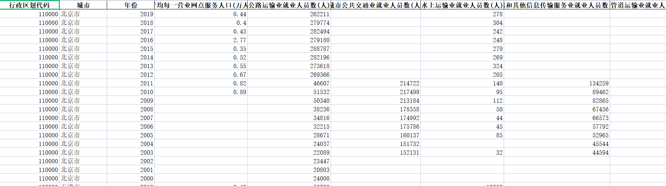This screenshot has width=666, height=186.
Task: Select the 城市 column header cell
Action: [83, 5]
